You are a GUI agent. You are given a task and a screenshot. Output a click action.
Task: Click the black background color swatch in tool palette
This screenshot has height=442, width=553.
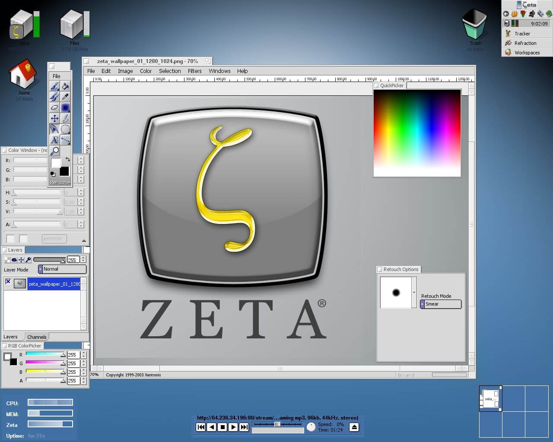point(64,171)
